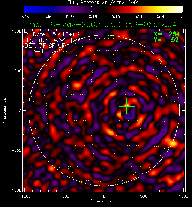Click the X= 284 coordinate readout
The width and height of the screenshot is (192, 207).
[x=166, y=34]
